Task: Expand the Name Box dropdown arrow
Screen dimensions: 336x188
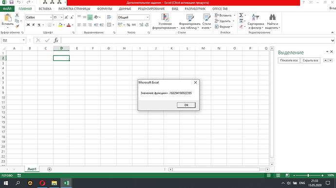Action: [x=23, y=40]
